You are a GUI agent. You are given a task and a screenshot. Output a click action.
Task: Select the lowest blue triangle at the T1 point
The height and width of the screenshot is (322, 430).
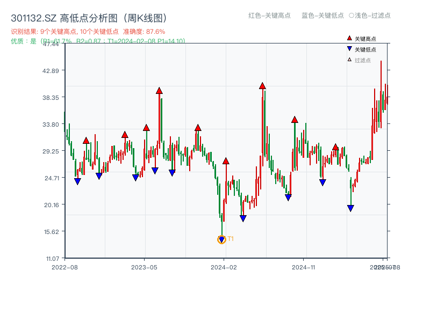coord(221,238)
